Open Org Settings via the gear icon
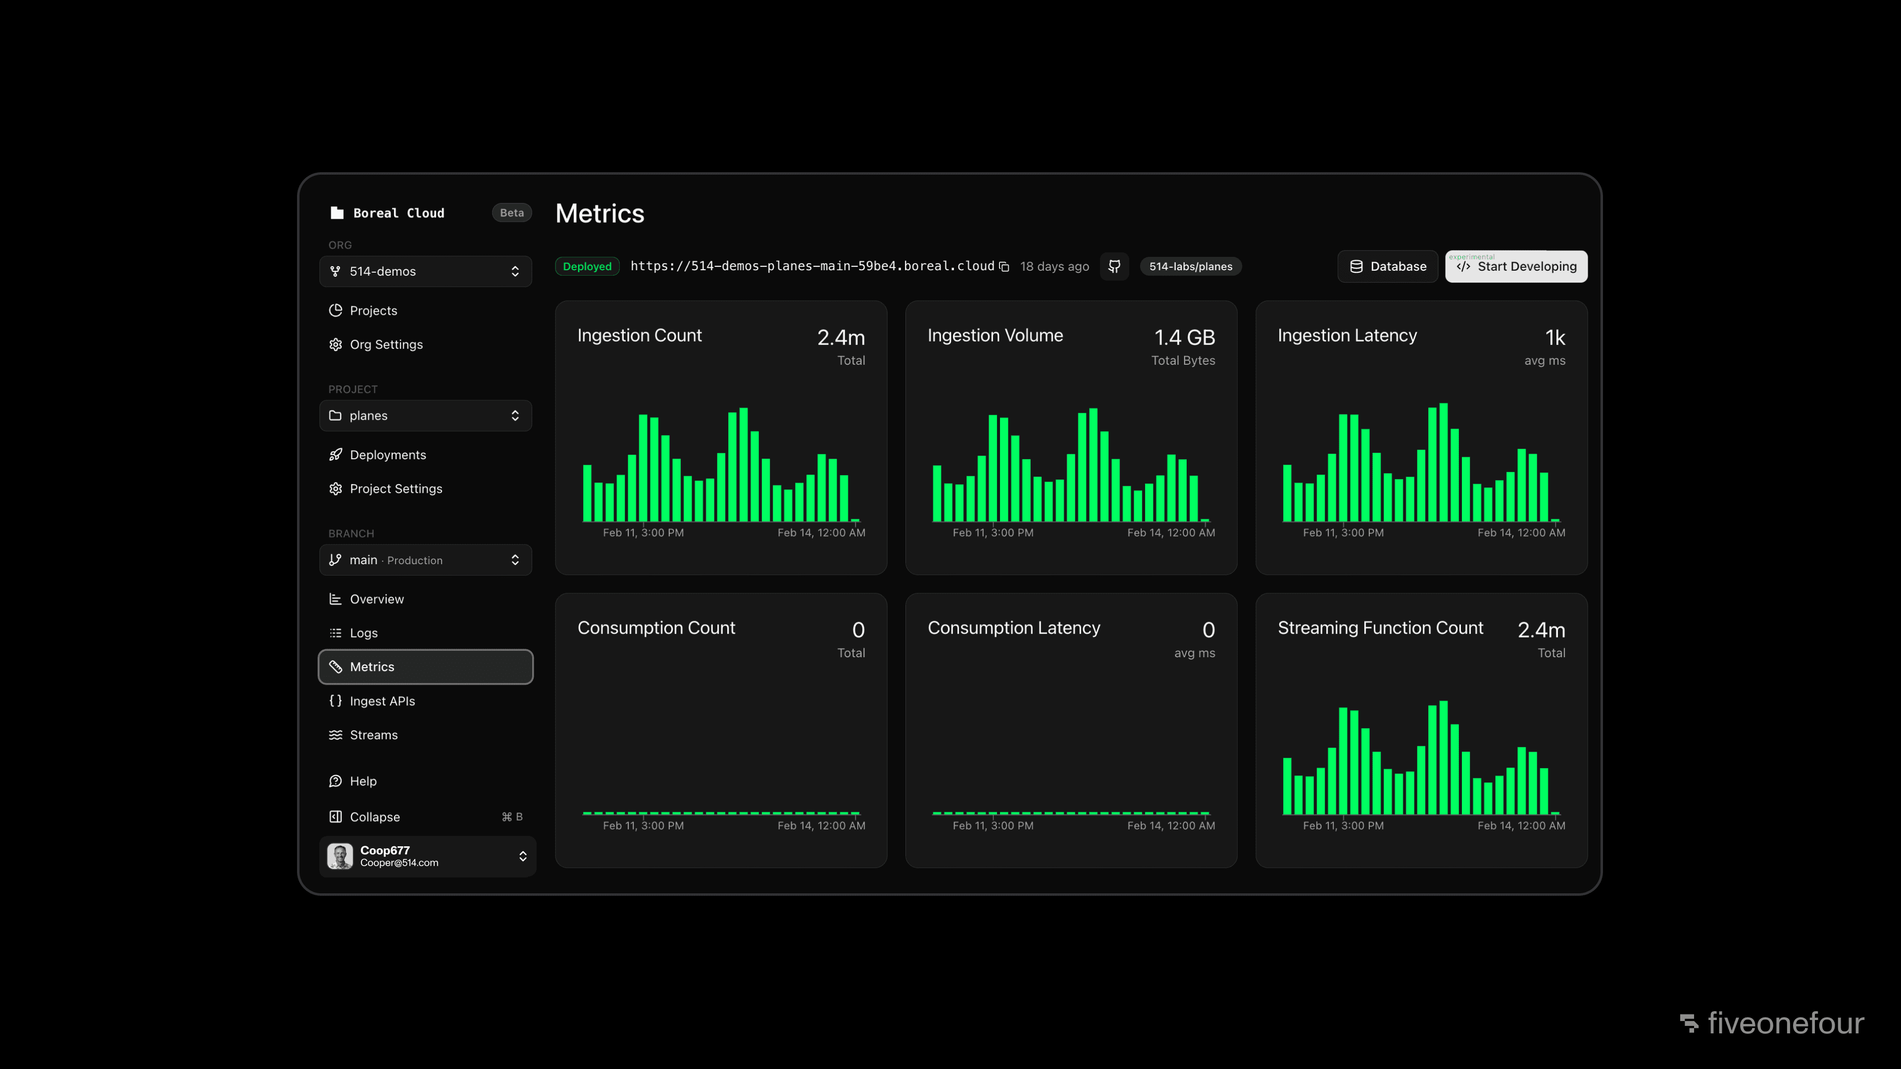The width and height of the screenshot is (1901, 1069). coord(336,344)
